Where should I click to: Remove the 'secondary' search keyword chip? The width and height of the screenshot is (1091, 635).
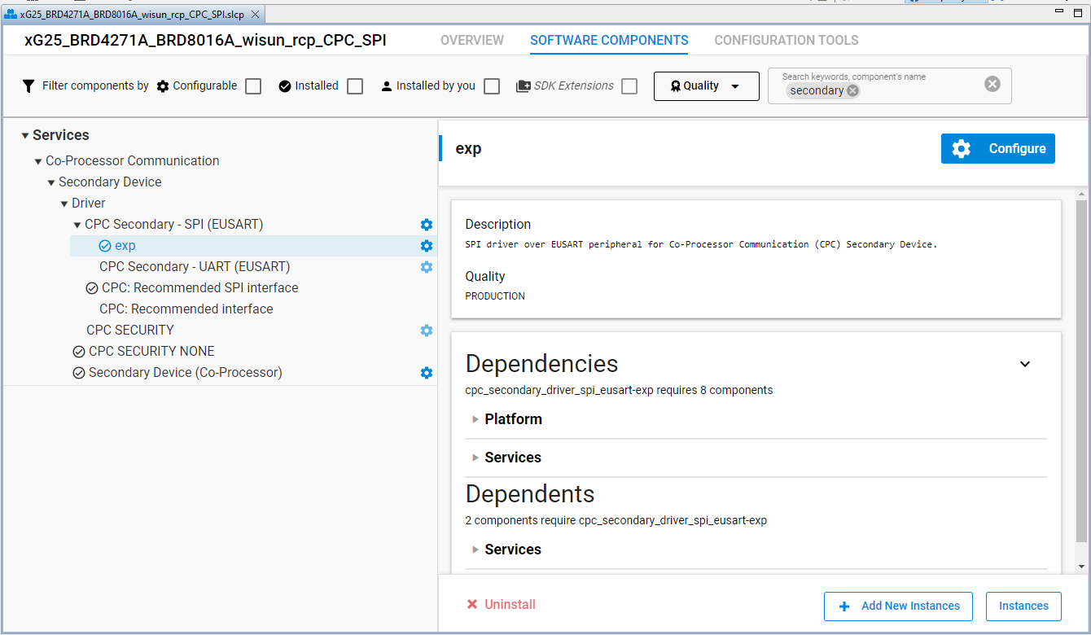coord(852,91)
